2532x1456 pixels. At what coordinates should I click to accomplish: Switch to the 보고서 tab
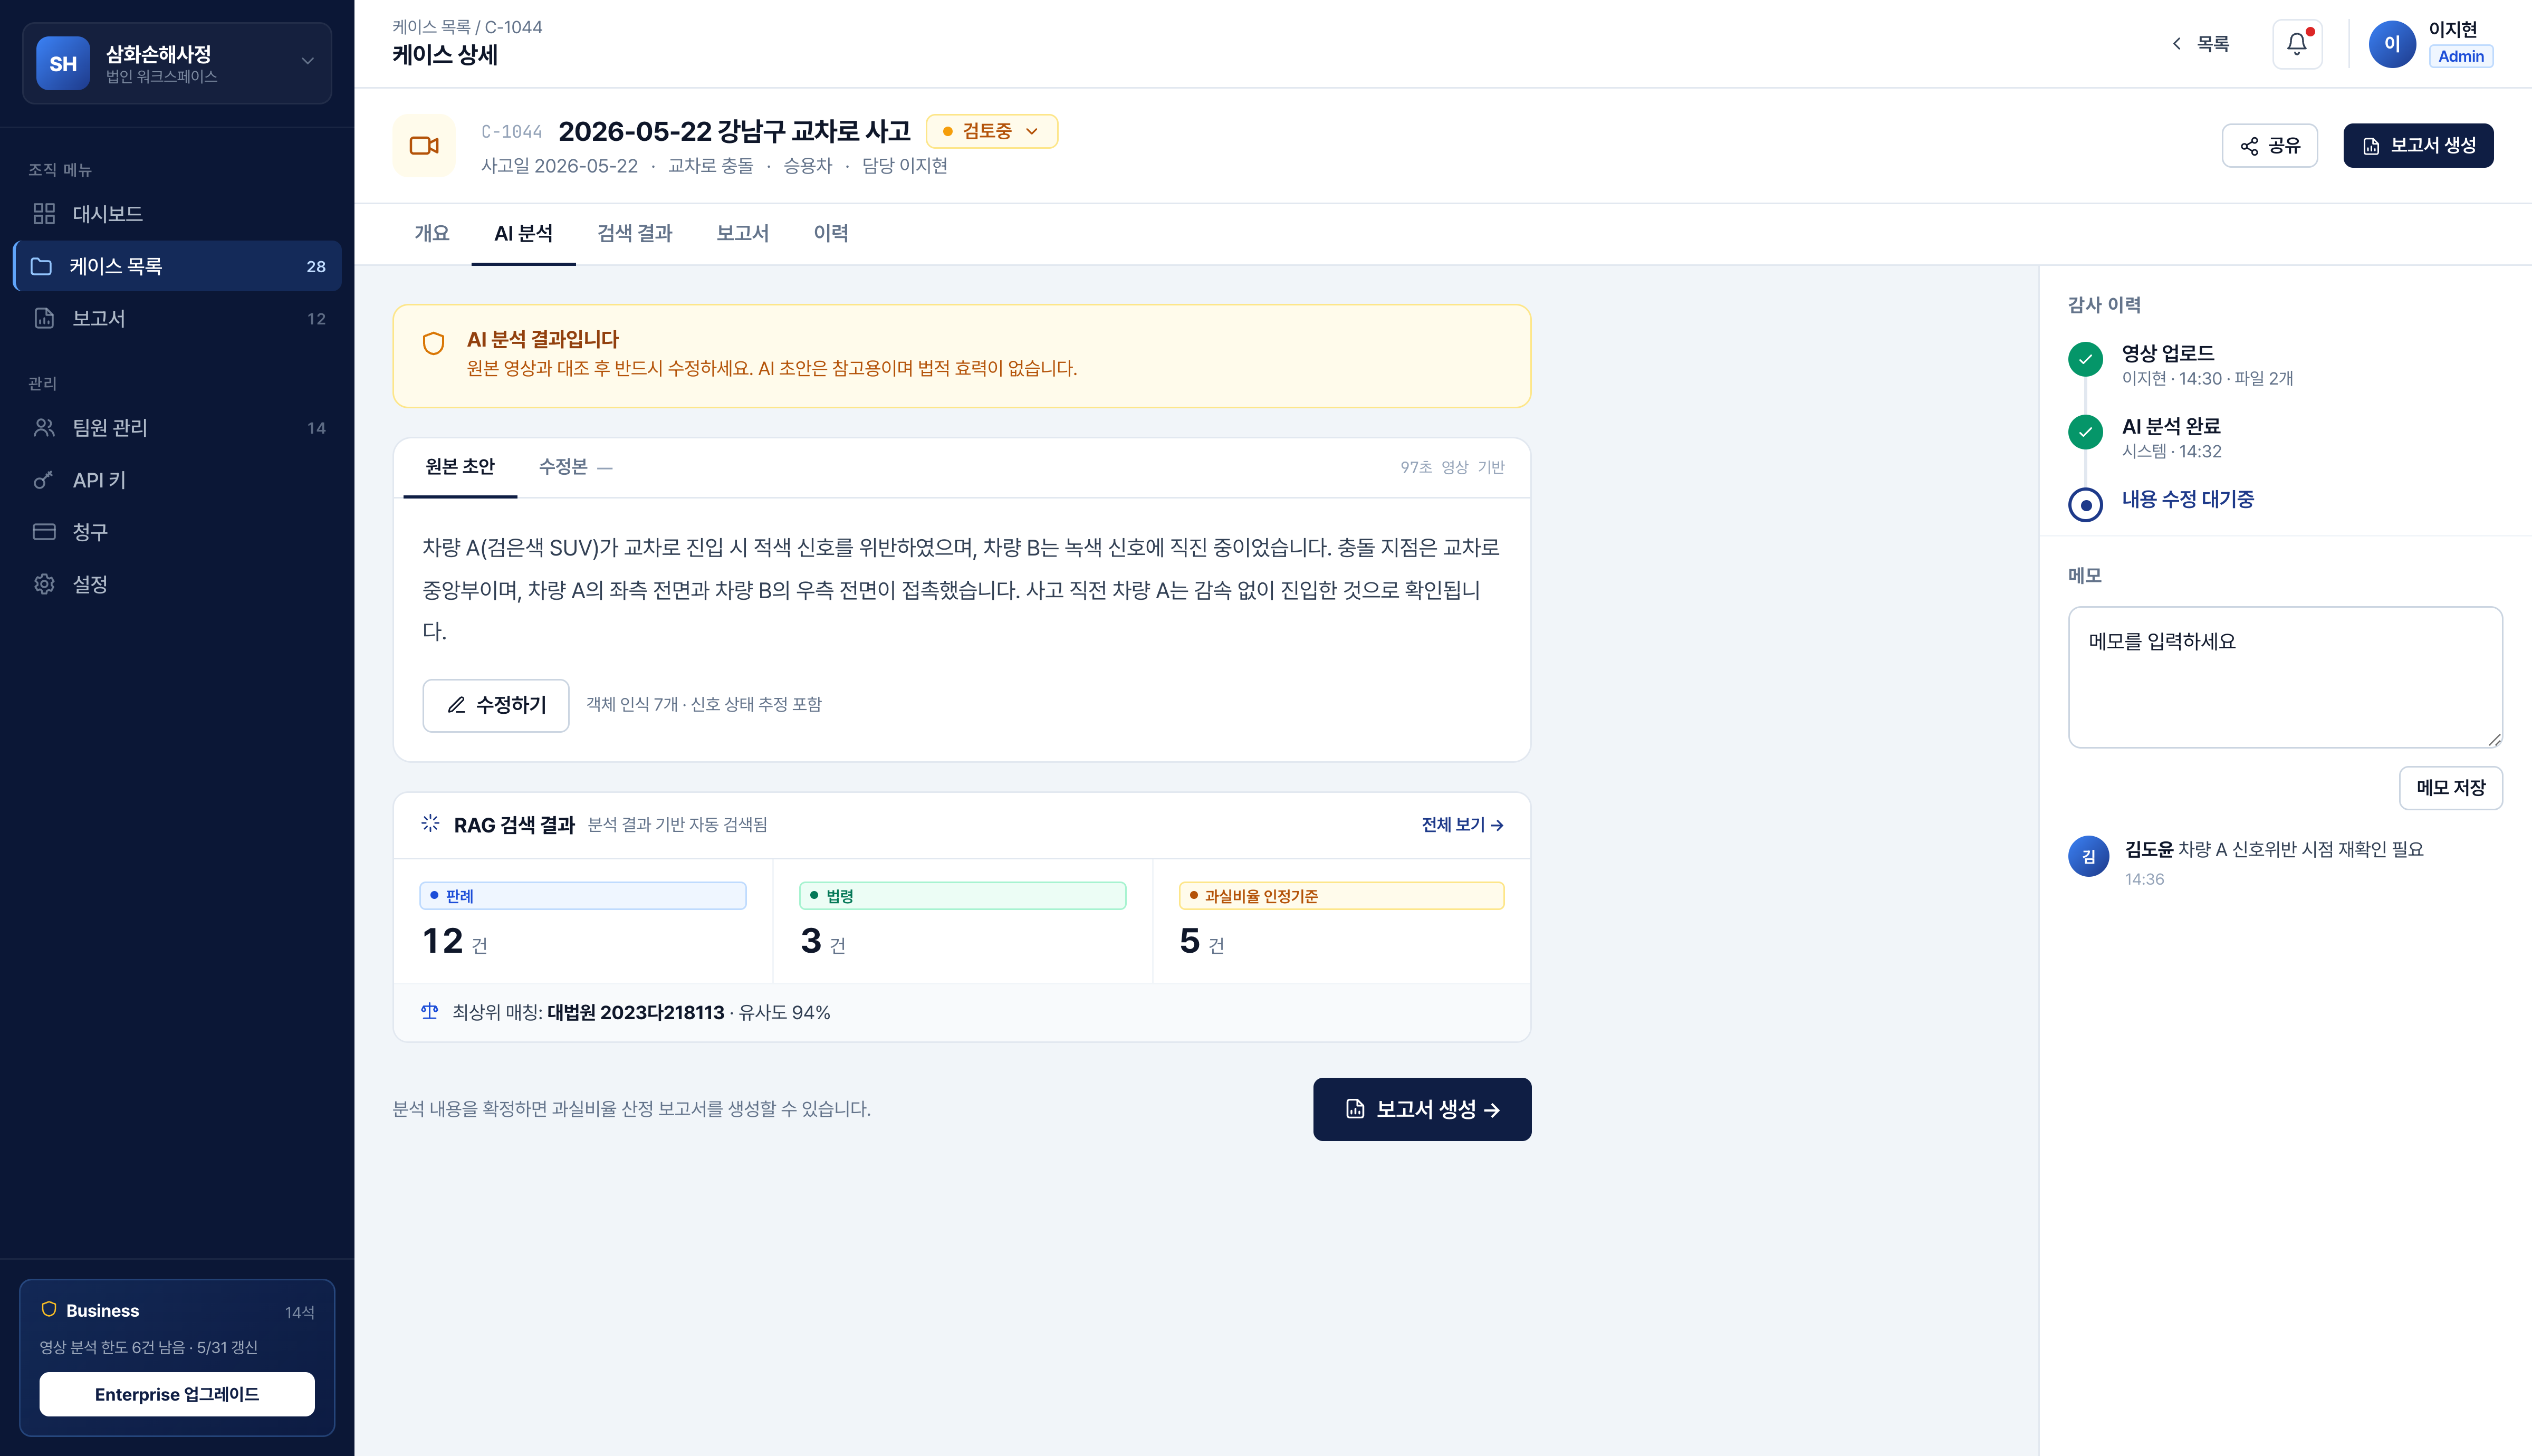(x=743, y=233)
